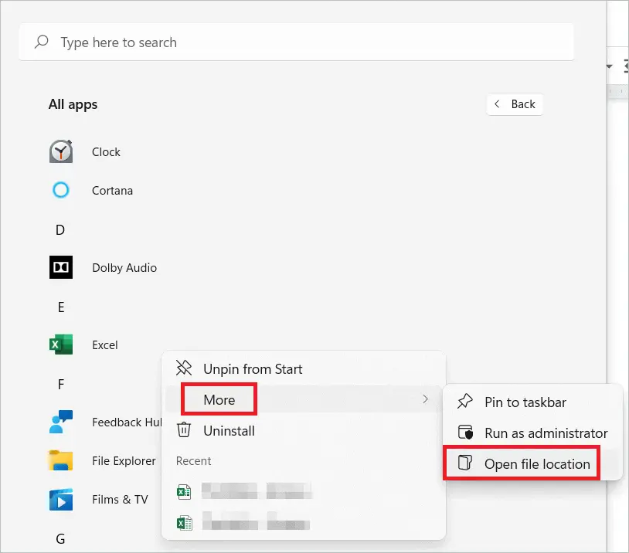This screenshot has height=553, width=629.
Task: Click the File Explorer folder icon
Action: pyautogui.click(x=61, y=460)
